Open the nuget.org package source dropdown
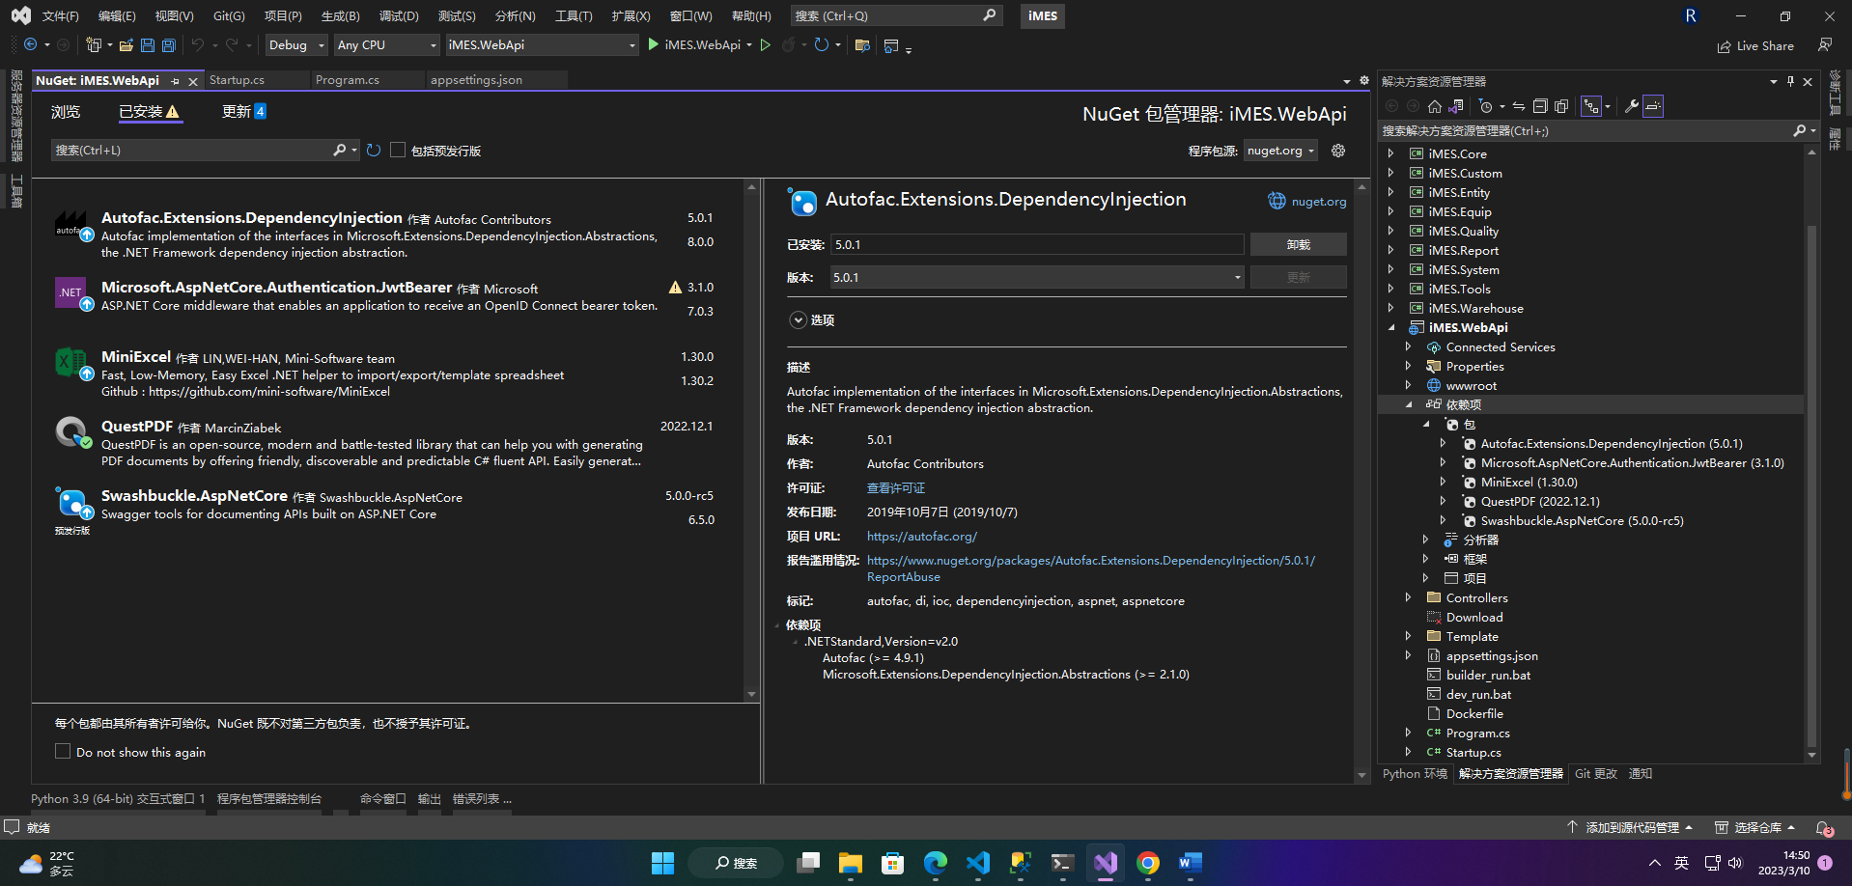This screenshot has height=886, width=1852. [x=1280, y=151]
